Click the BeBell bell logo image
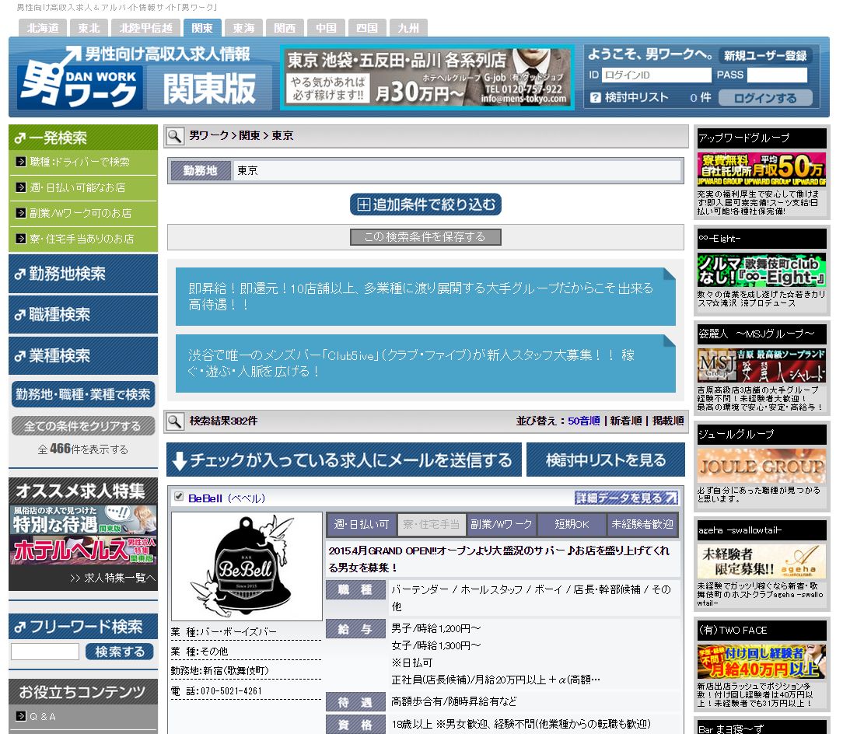The height and width of the screenshot is (734, 843). point(247,566)
